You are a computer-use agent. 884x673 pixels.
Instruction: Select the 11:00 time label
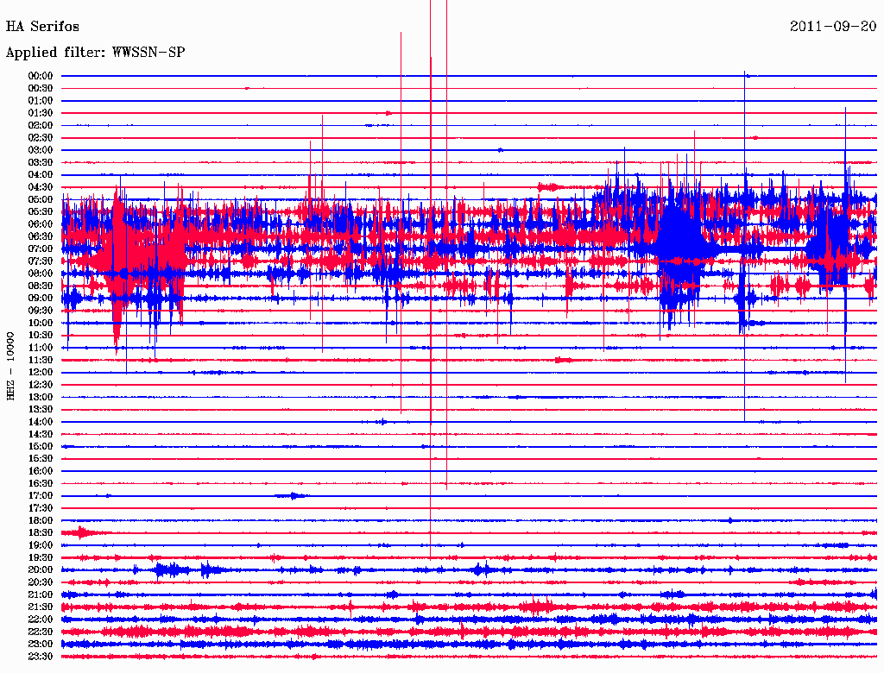tap(41, 348)
